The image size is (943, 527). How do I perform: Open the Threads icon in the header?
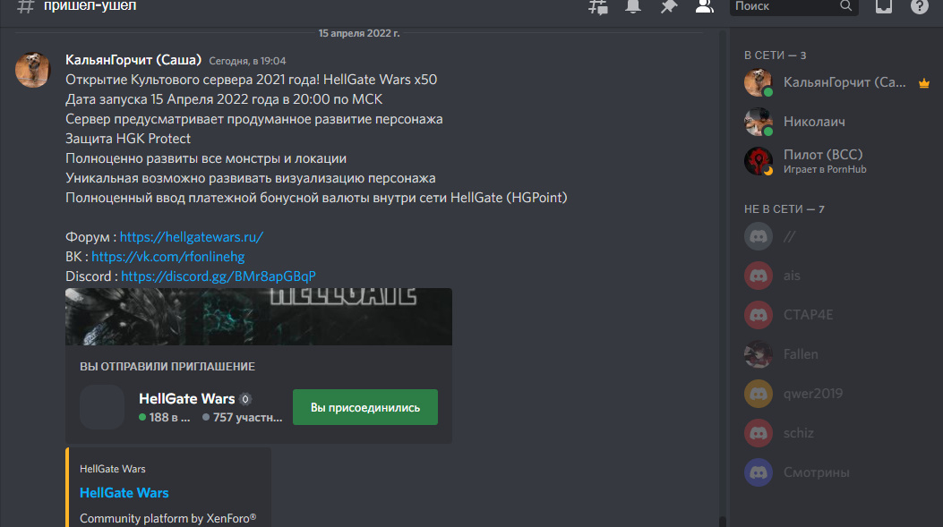598,6
